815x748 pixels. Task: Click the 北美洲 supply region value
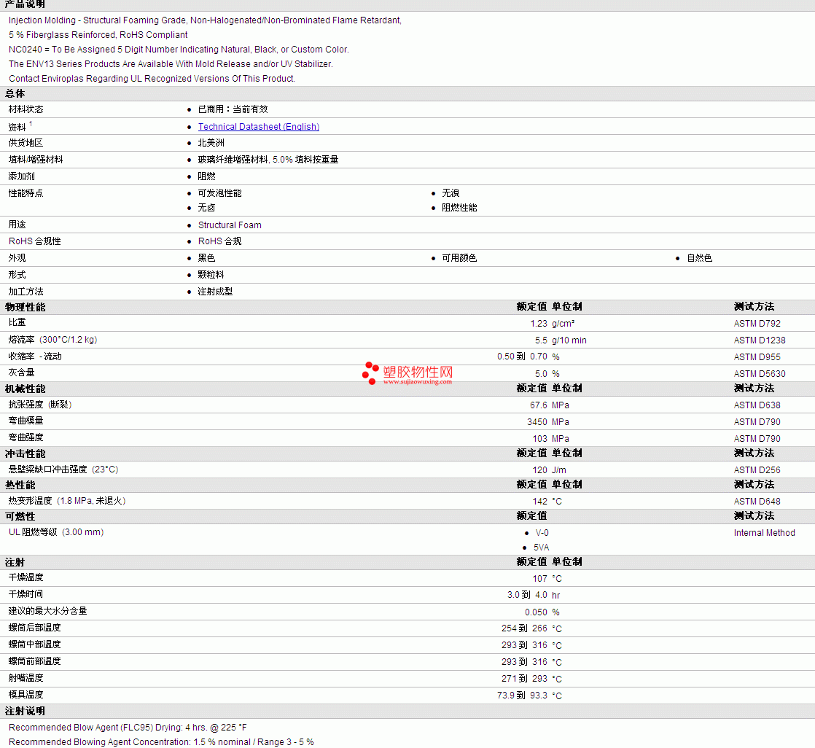pyautogui.click(x=211, y=143)
